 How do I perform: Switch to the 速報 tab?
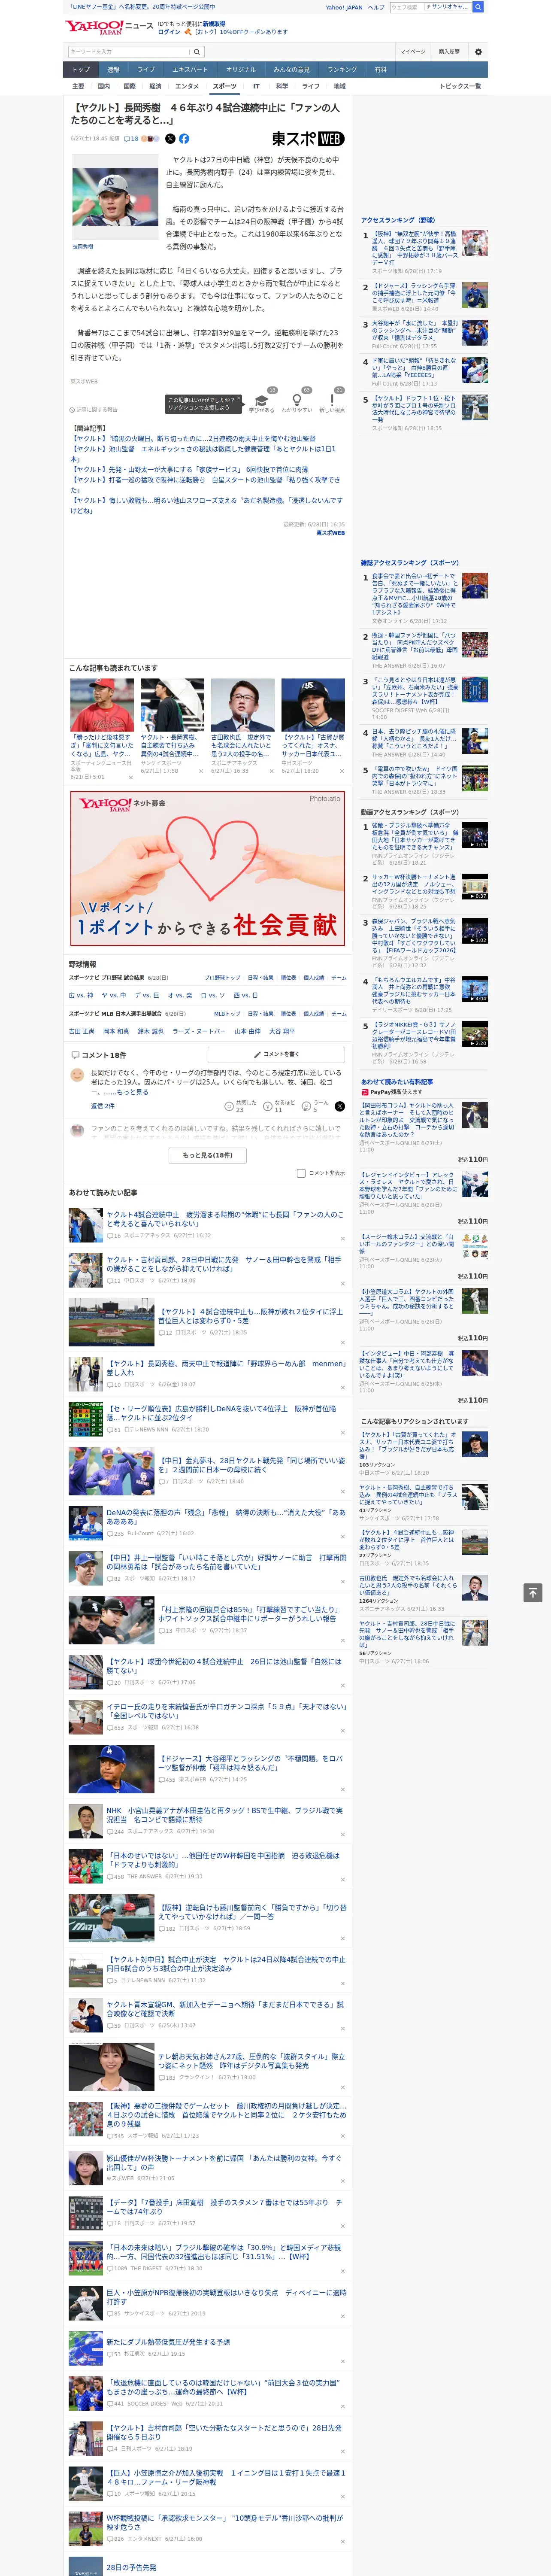point(113,70)
